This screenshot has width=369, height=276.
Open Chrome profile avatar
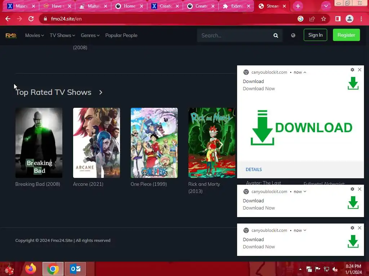click(350, 19)
